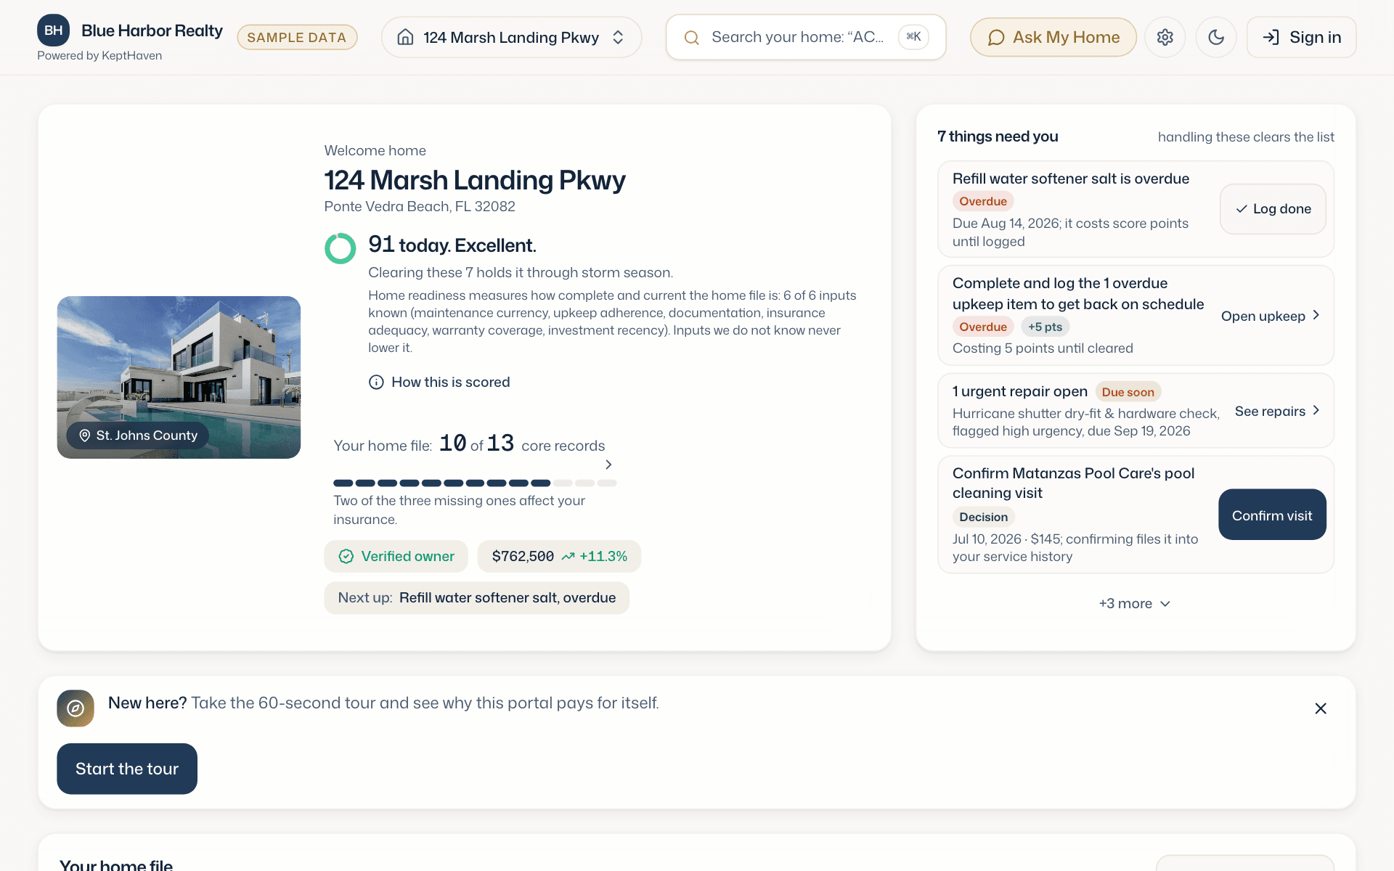The image size is (1394, 871).
Task: Dismiss the tour banner with X
Action: (x=1321, y=708)
